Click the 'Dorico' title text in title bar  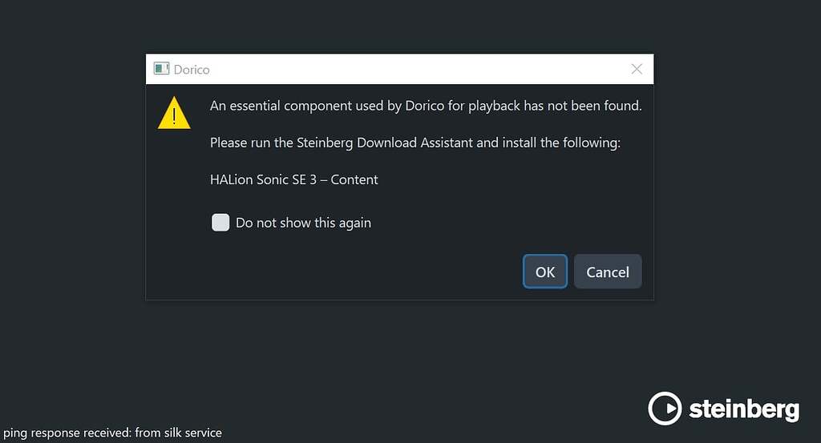(192, 70)
